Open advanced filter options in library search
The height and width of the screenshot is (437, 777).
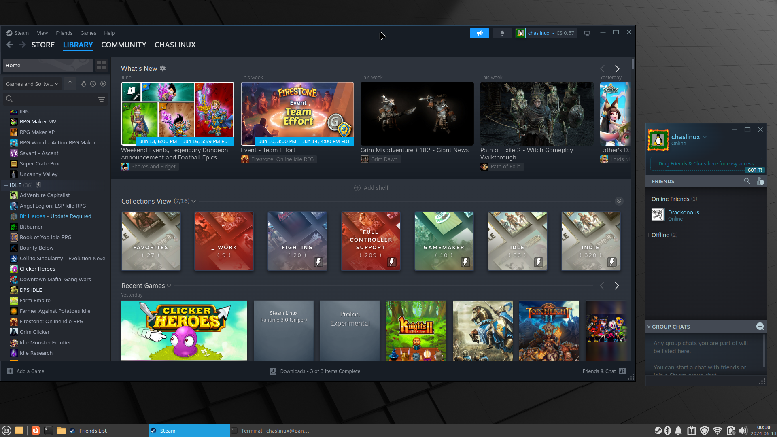(102, 99)
